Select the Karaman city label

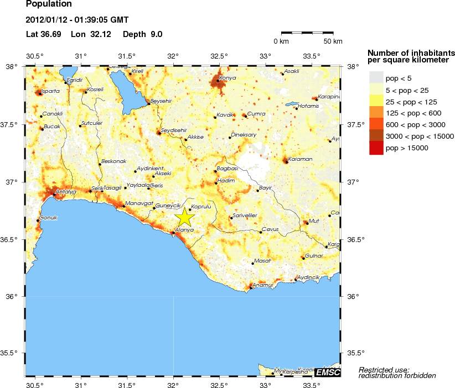301,159
